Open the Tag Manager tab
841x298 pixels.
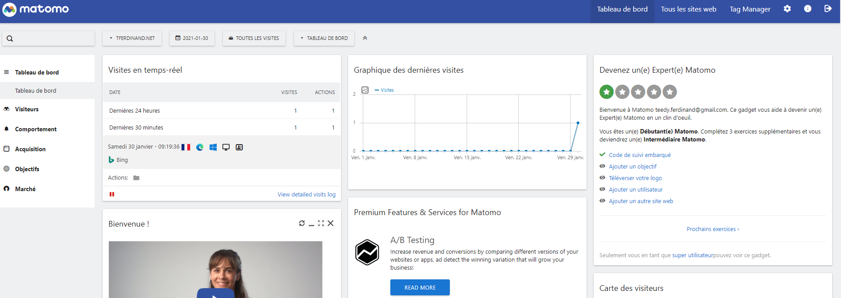coord(750,9)
